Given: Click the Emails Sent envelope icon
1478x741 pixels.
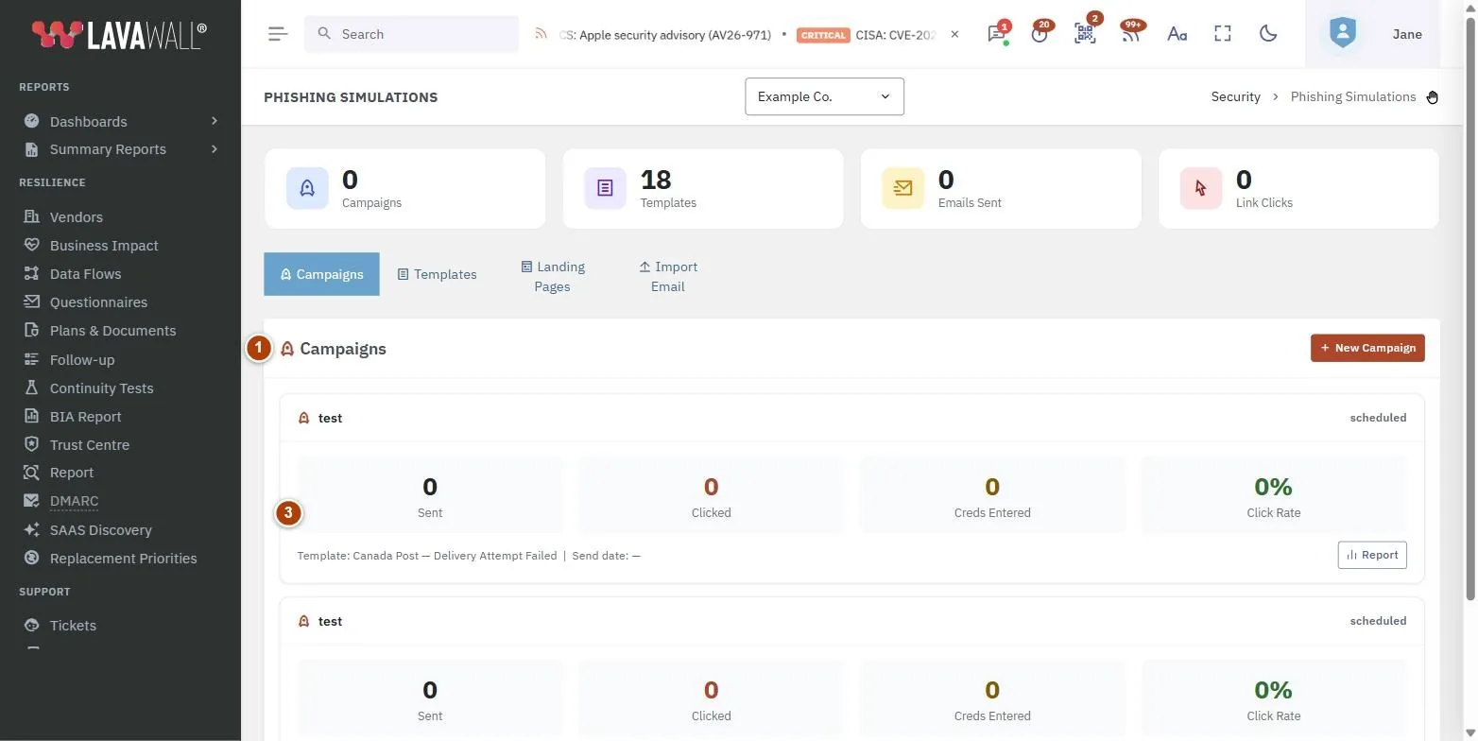Looking at the screenshot, I should coord(902,188).
